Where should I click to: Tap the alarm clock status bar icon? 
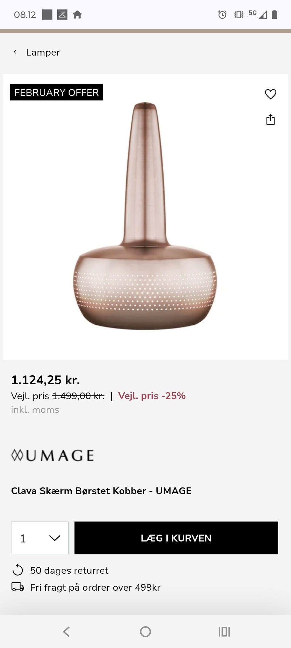pyautogui.click(x=222, y=14)
